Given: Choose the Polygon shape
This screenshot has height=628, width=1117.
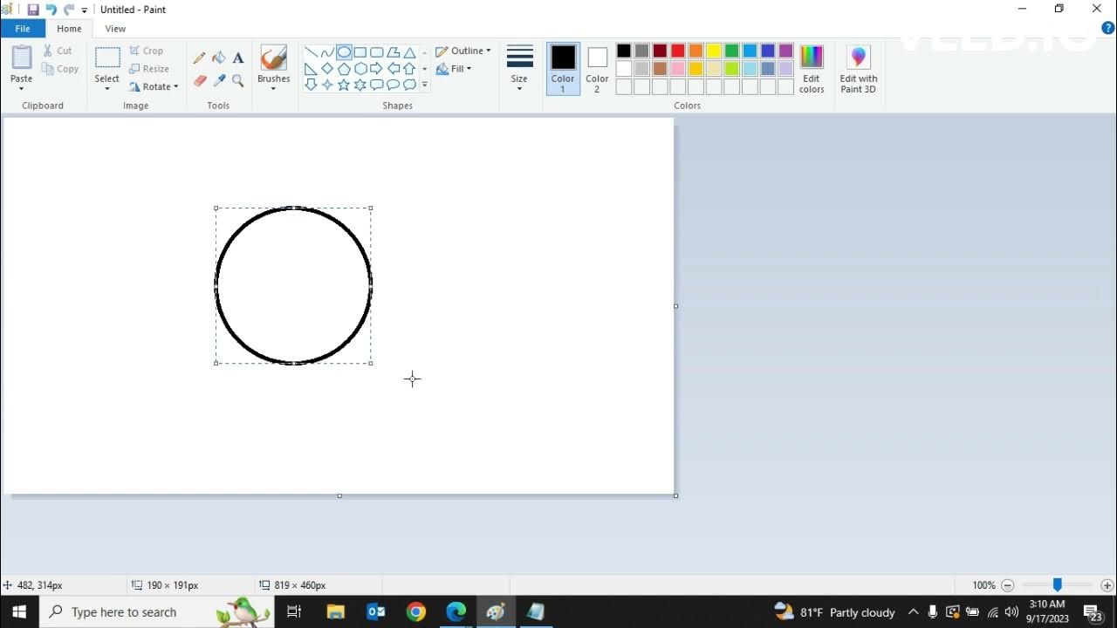Looking at the screenshot, I should [x=394, y=52].
